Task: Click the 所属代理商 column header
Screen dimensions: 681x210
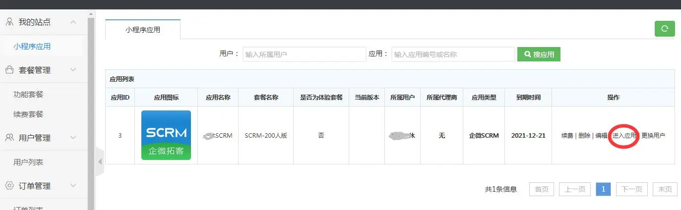Action: coord(441,97)
